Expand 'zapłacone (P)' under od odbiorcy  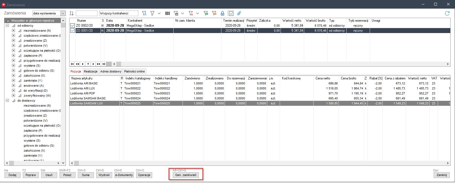pyautogui.click(x=13, y=56)
